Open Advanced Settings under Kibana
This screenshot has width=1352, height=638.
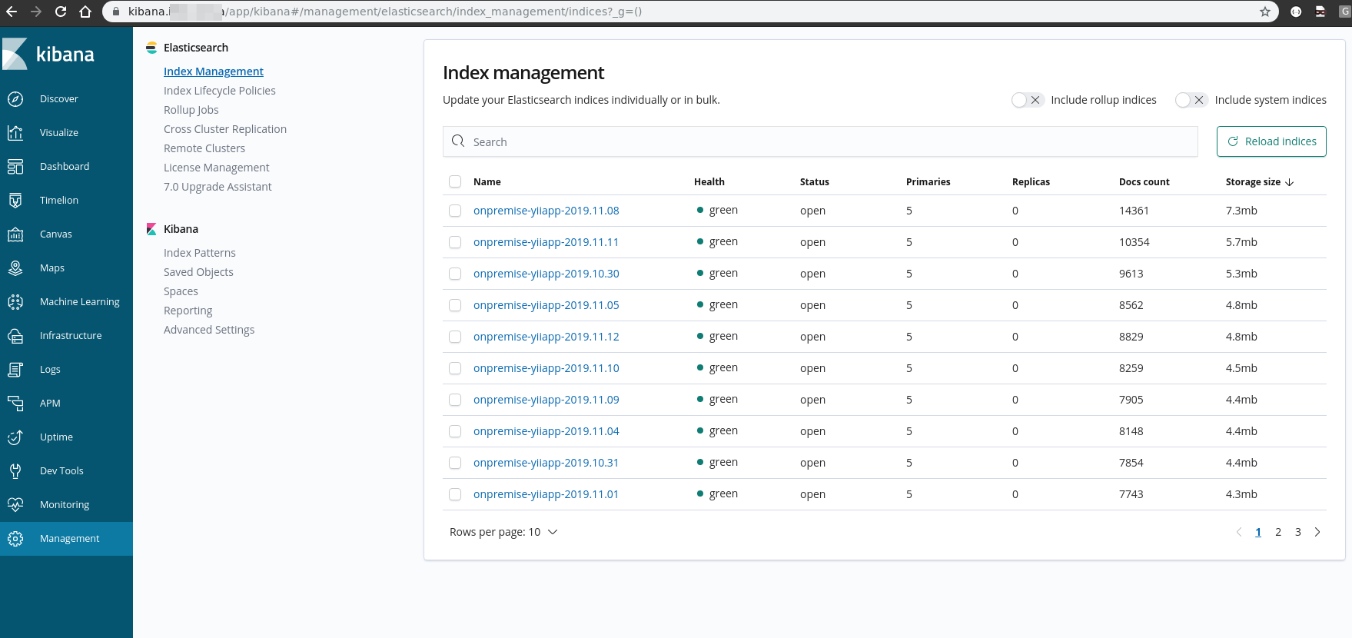209,330
